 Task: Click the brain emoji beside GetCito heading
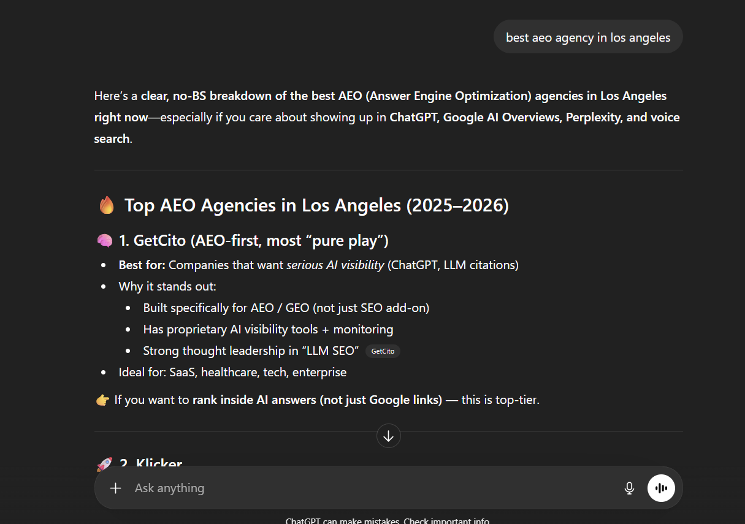(x=105, y=240)
